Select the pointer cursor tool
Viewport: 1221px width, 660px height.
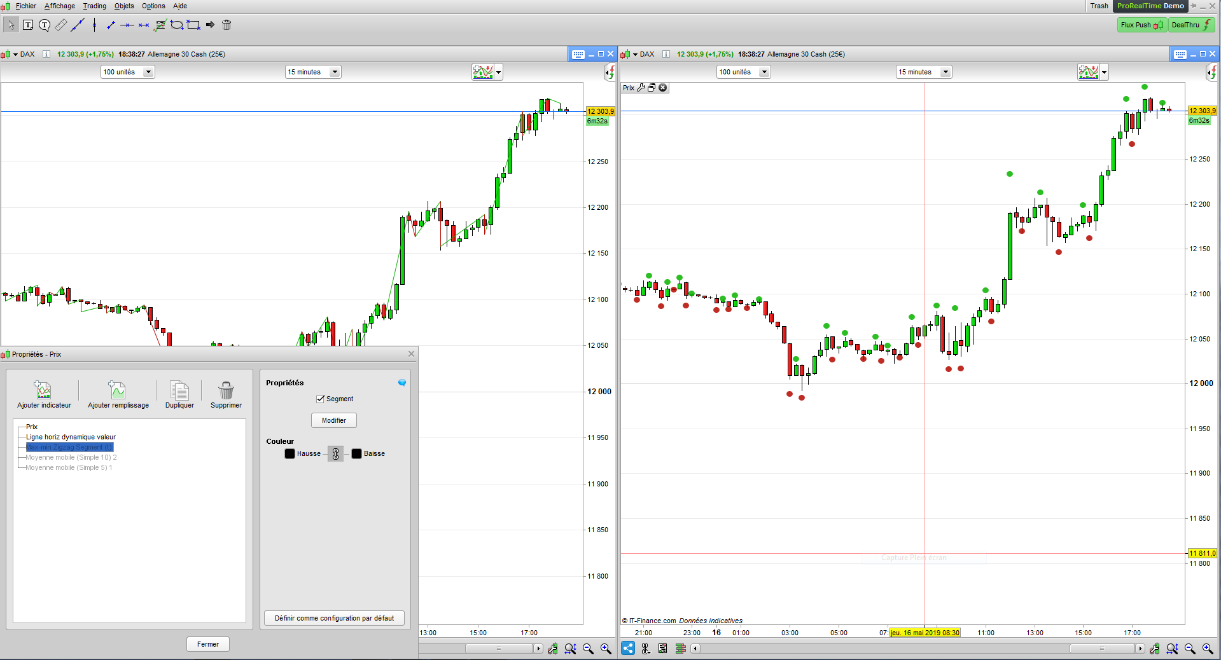pos(11,25)
